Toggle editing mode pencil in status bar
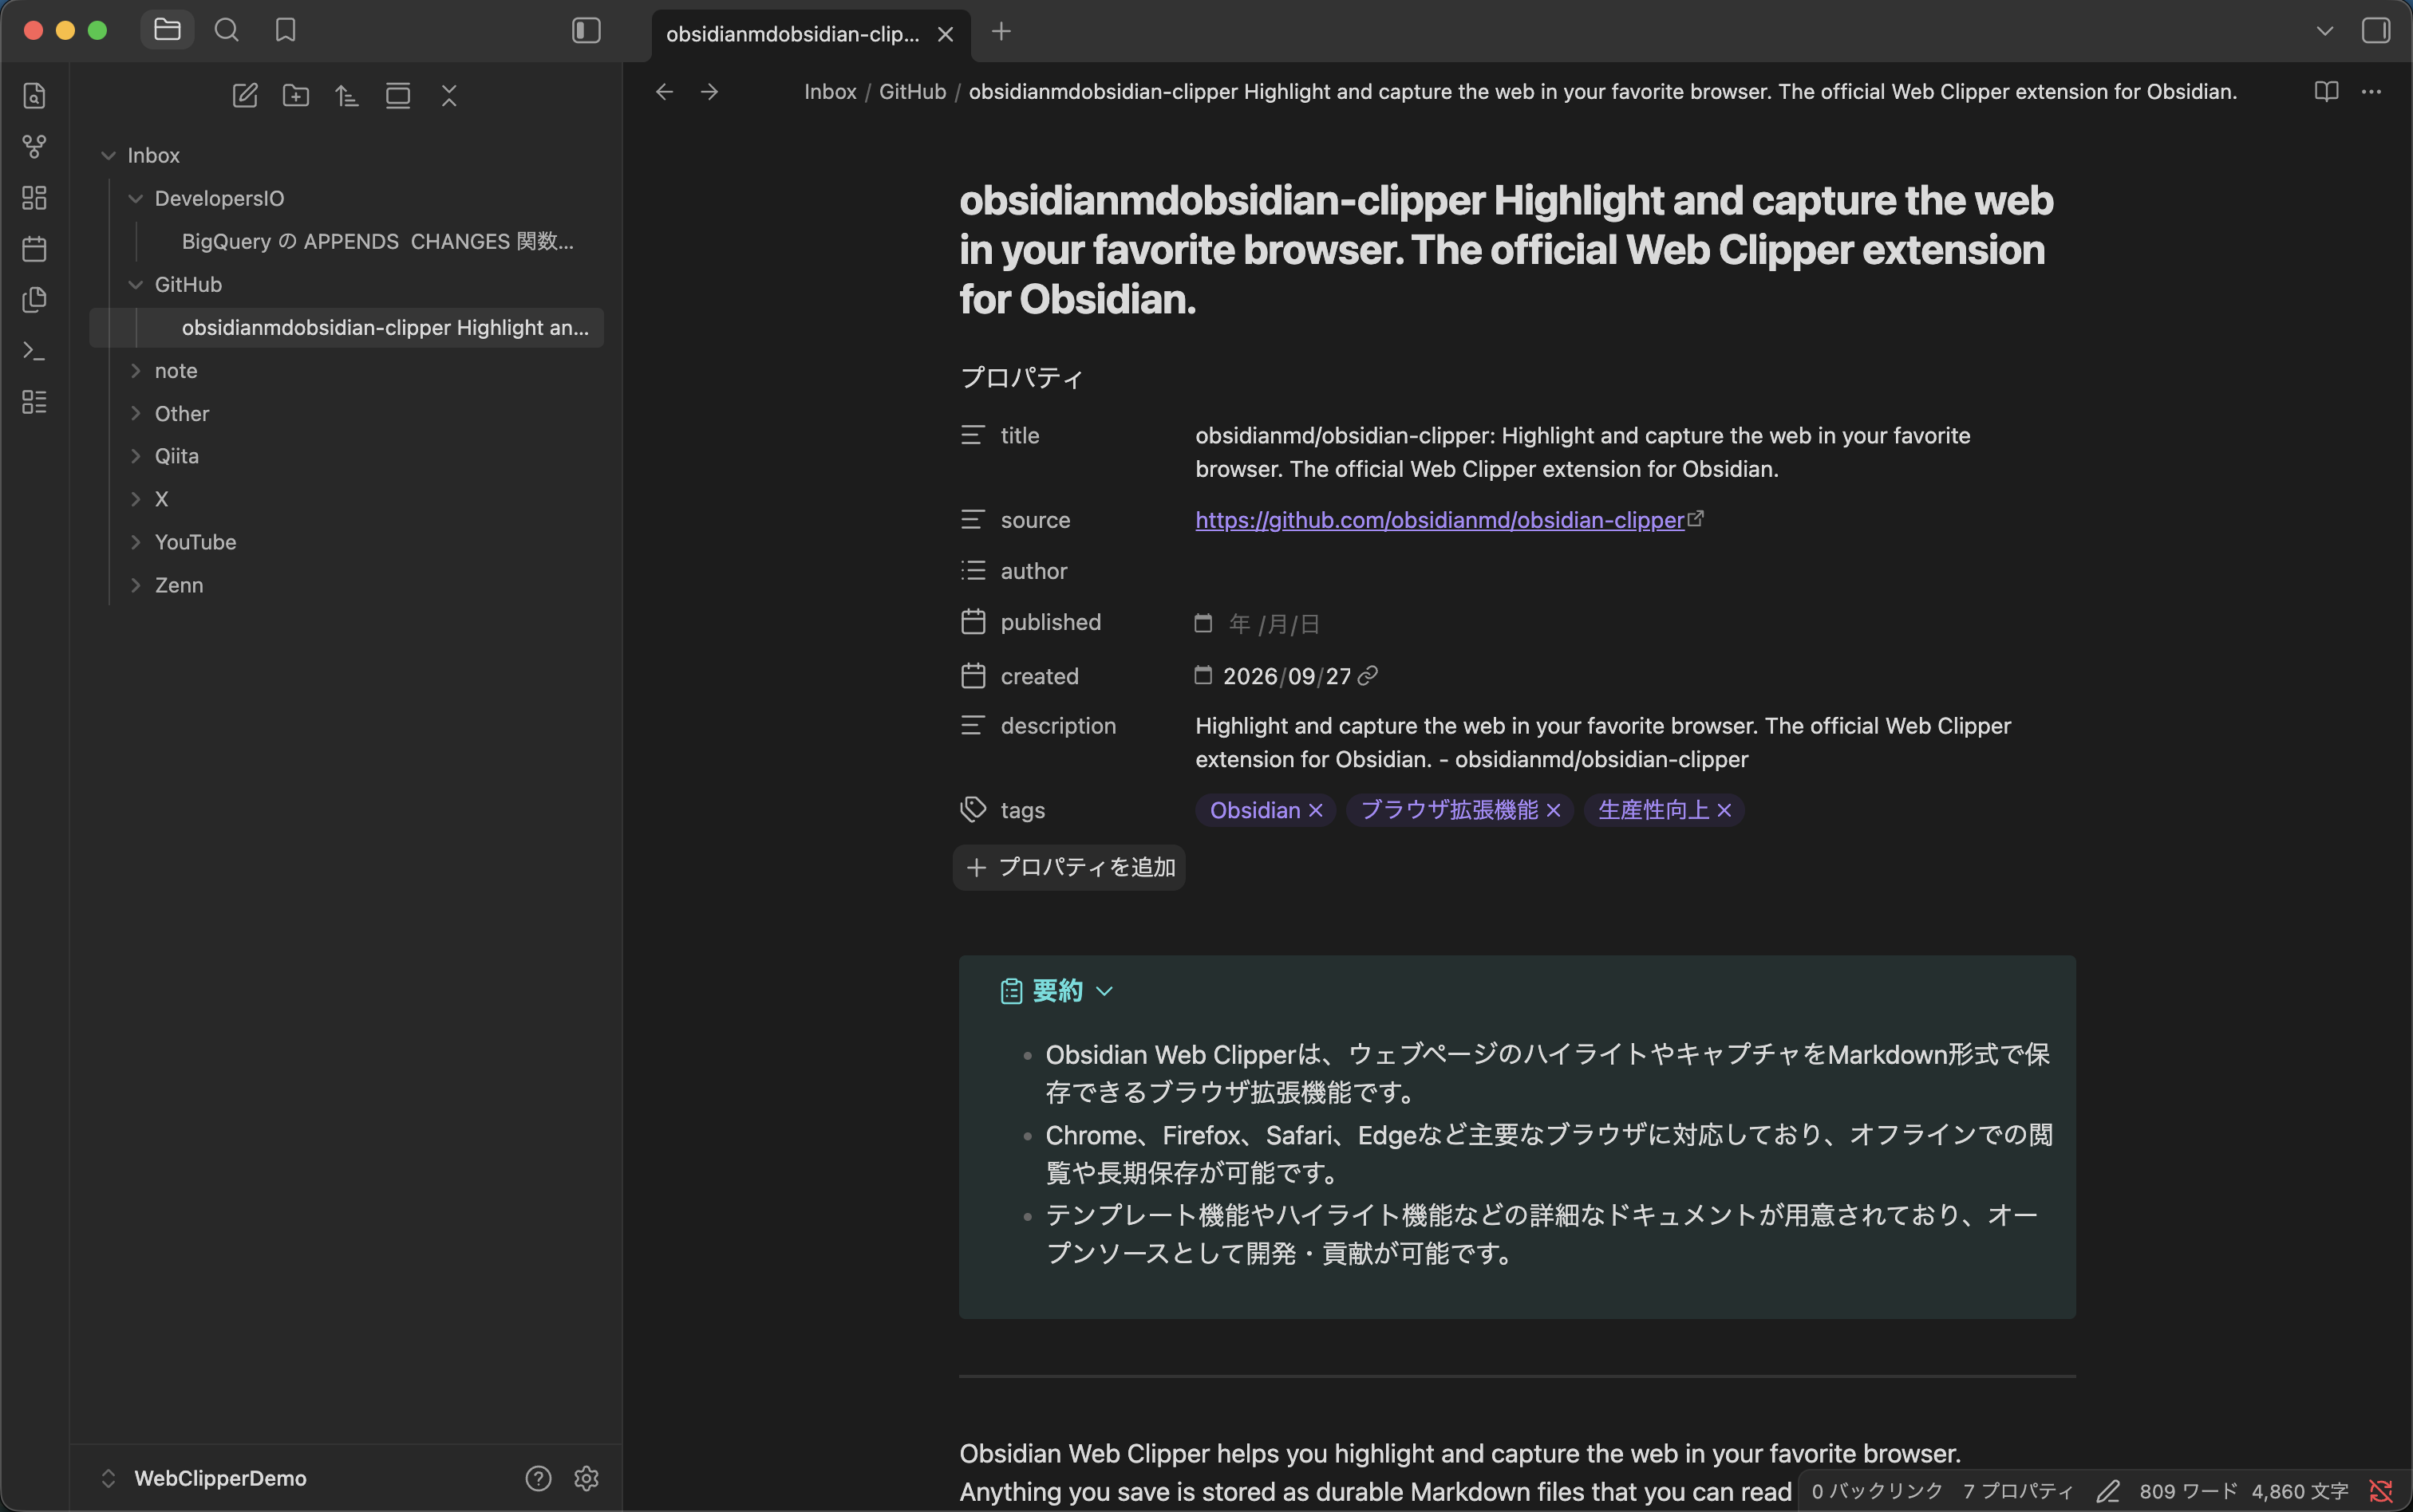 (2108, 1492)
